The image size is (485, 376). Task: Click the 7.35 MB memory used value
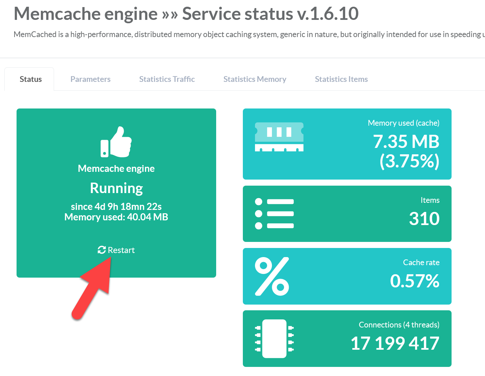(406, 151)
